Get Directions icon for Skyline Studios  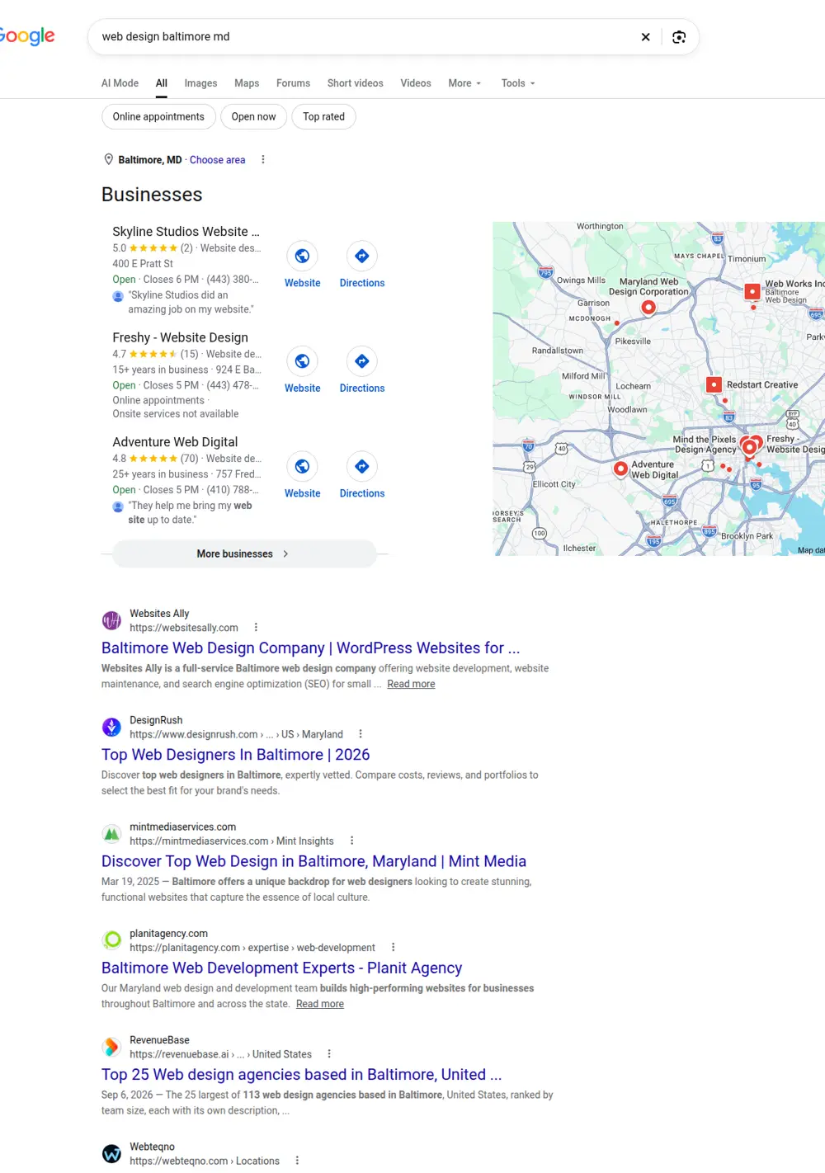362,256
